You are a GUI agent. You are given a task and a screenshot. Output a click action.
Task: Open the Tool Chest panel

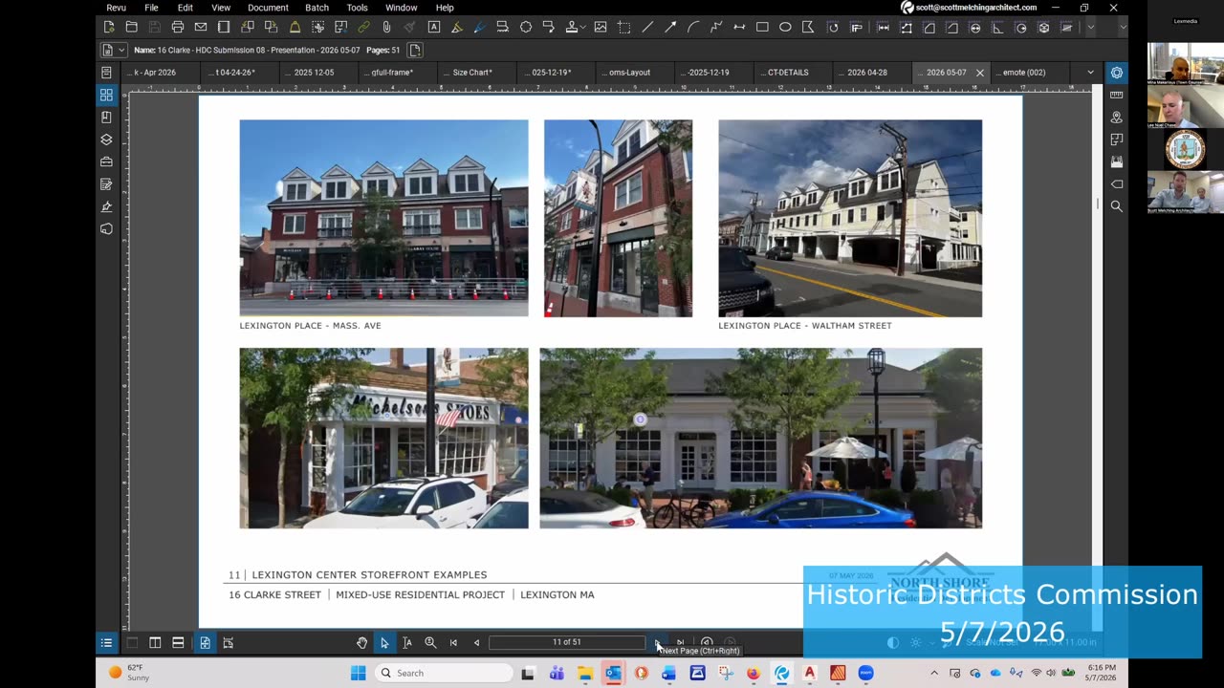[x=106, y=161]
